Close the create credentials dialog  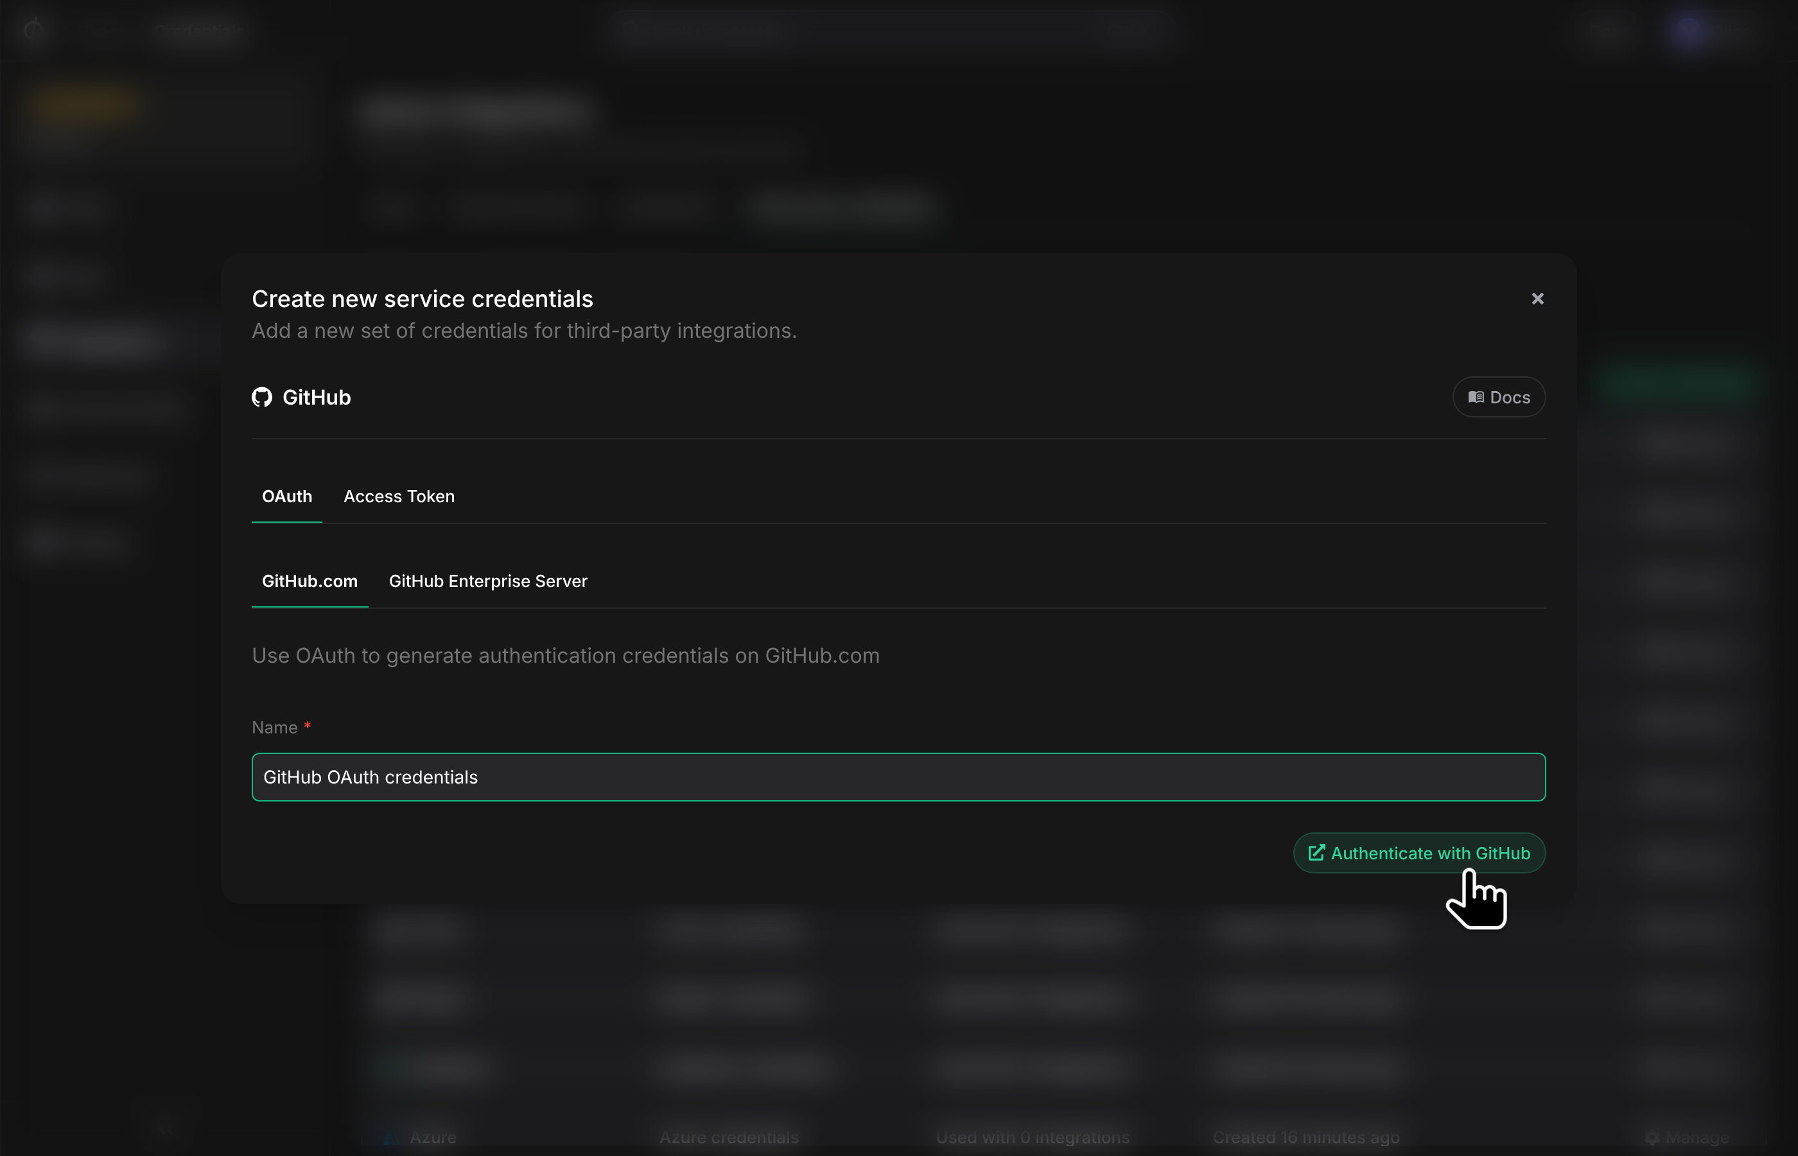(x=1537, y=299)
